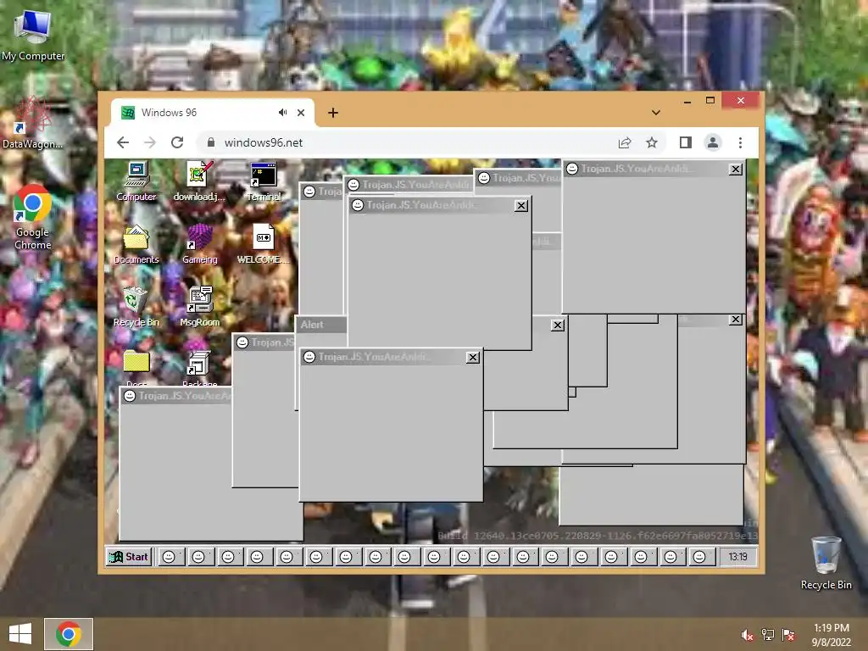868x651 pixels.
Task: Expand the tab search chevron
Action: [x=656, y=113]
